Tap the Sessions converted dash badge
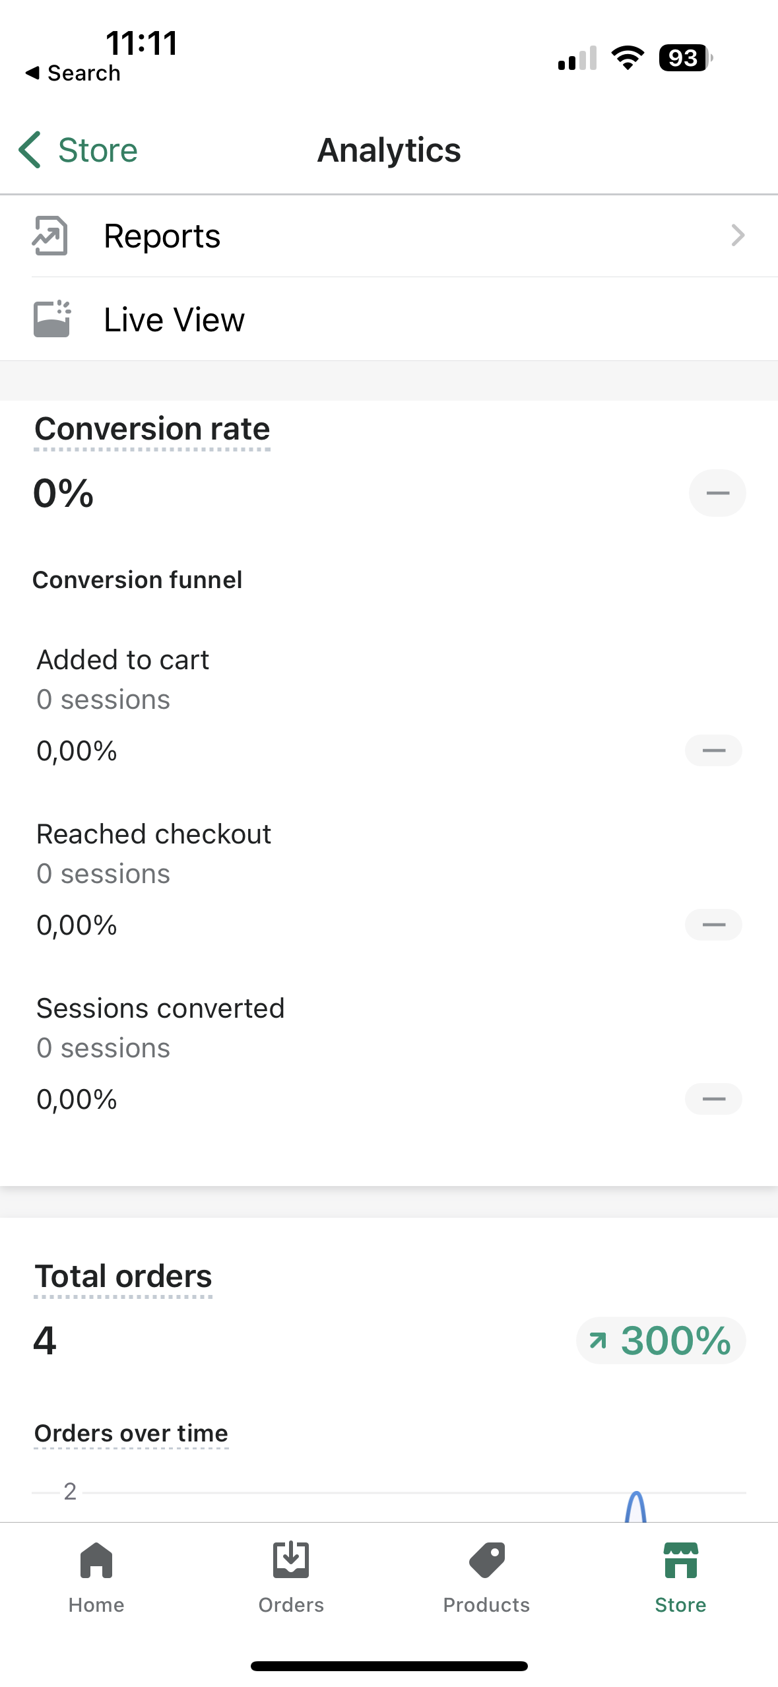 point(713,1099)
